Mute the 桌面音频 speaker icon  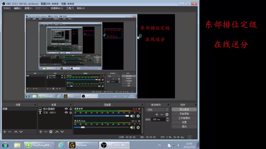(x=132, y=116)
